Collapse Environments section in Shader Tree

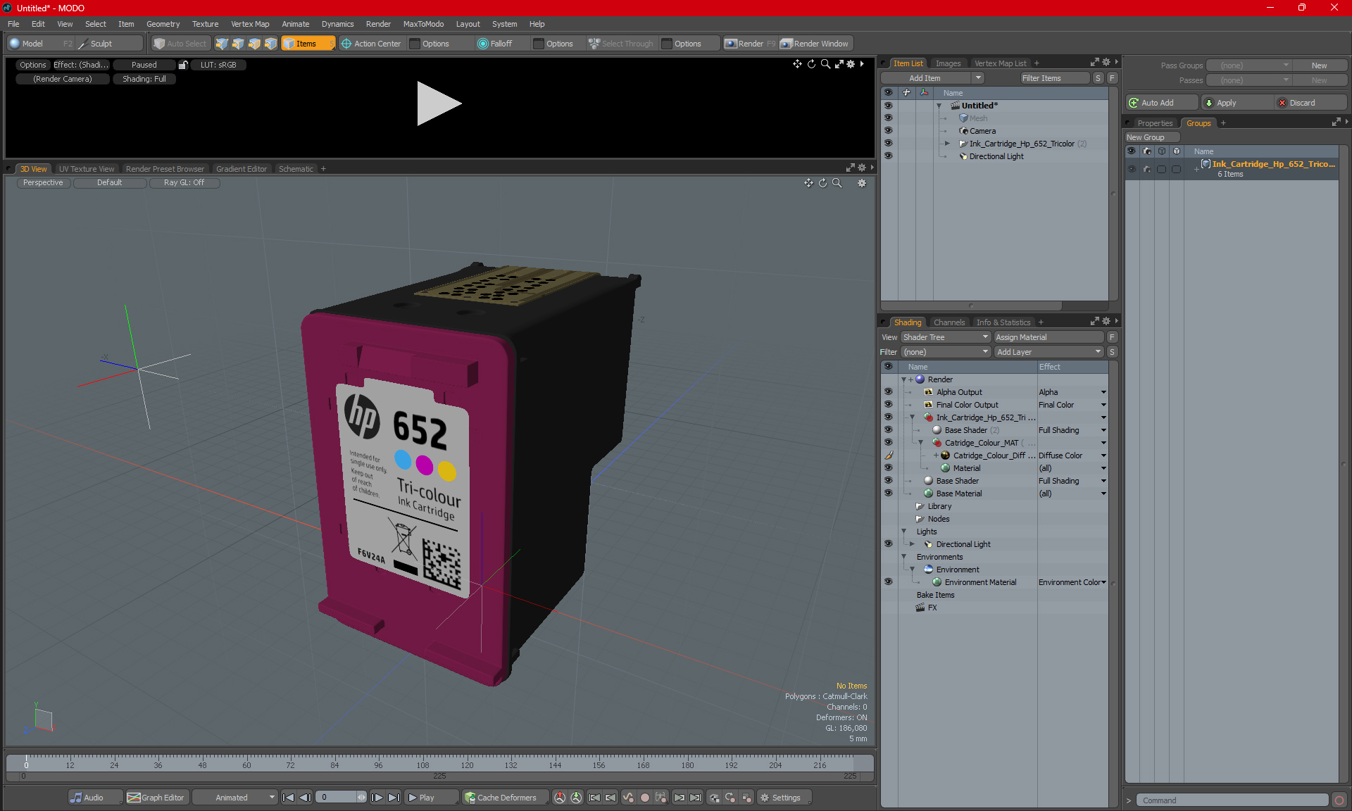click(903, 557)
